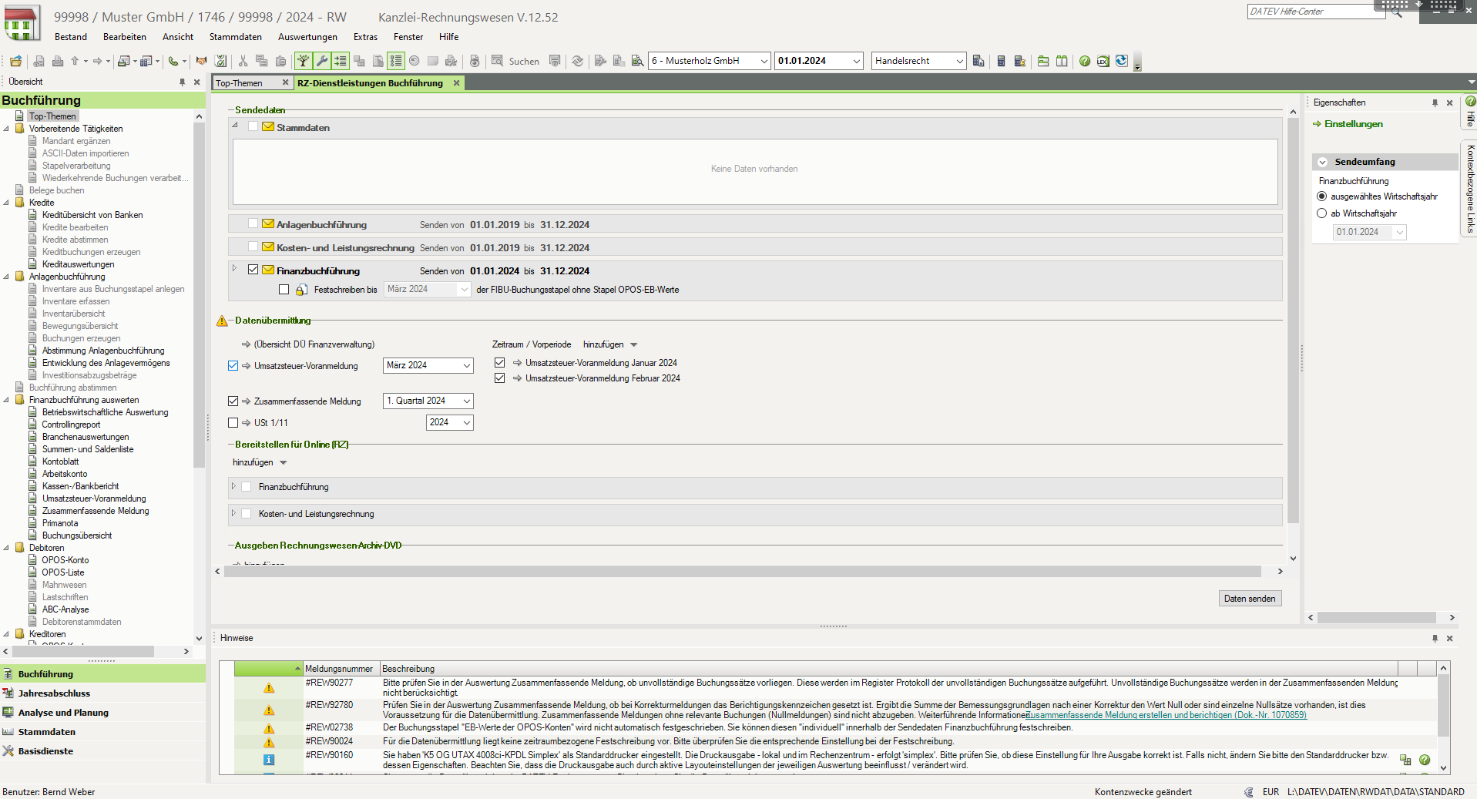Click the wrench properties icon in toolbar

(322, 61)
